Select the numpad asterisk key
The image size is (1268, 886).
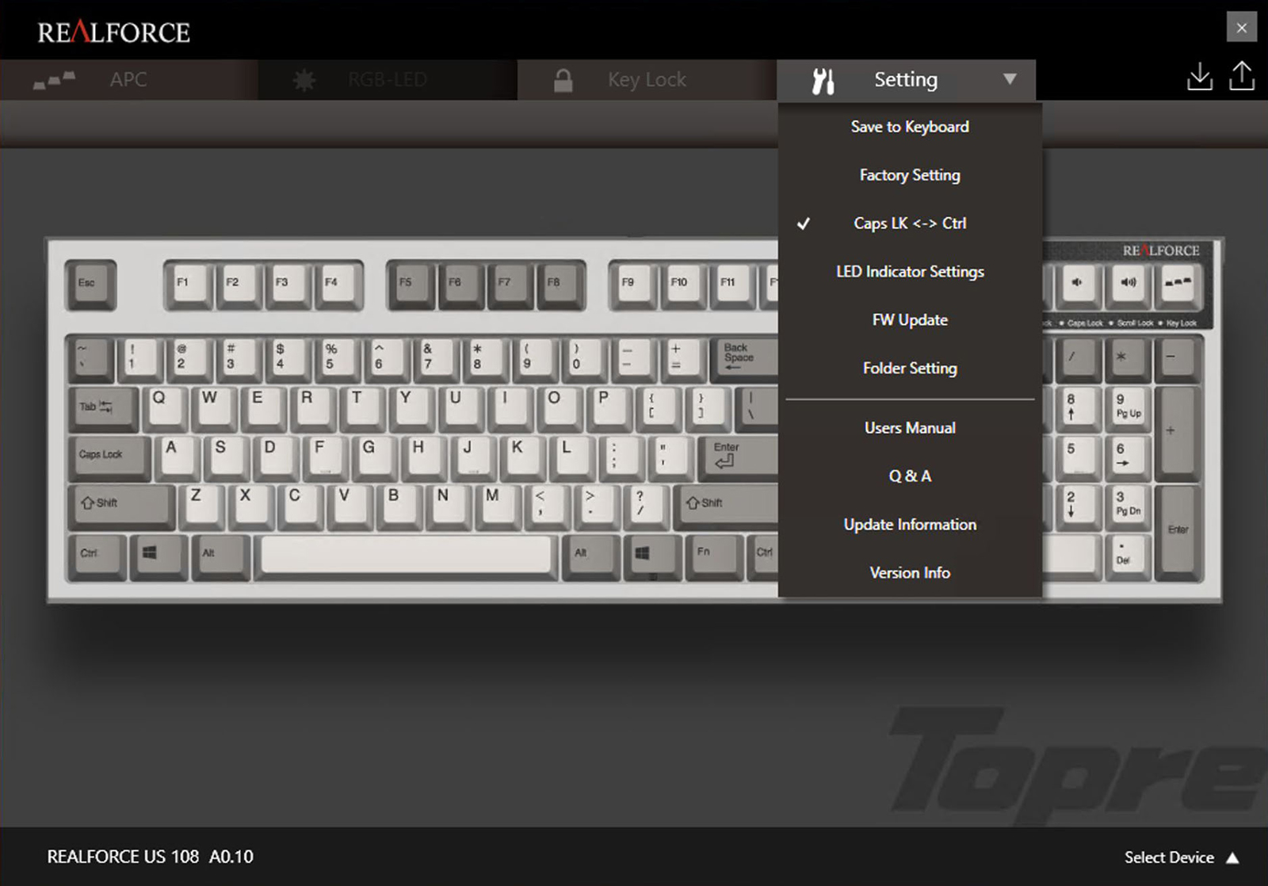coord(1128,360)
